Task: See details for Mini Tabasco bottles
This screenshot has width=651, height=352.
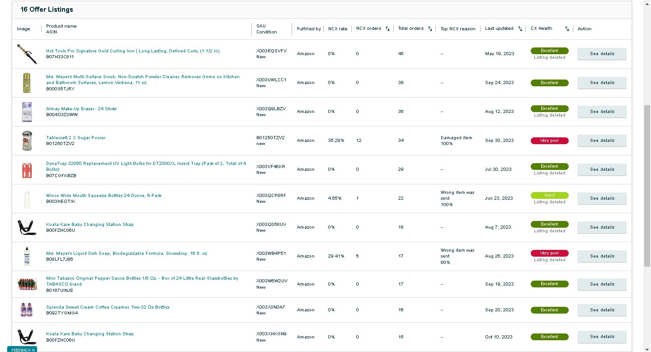Action: 602,284
